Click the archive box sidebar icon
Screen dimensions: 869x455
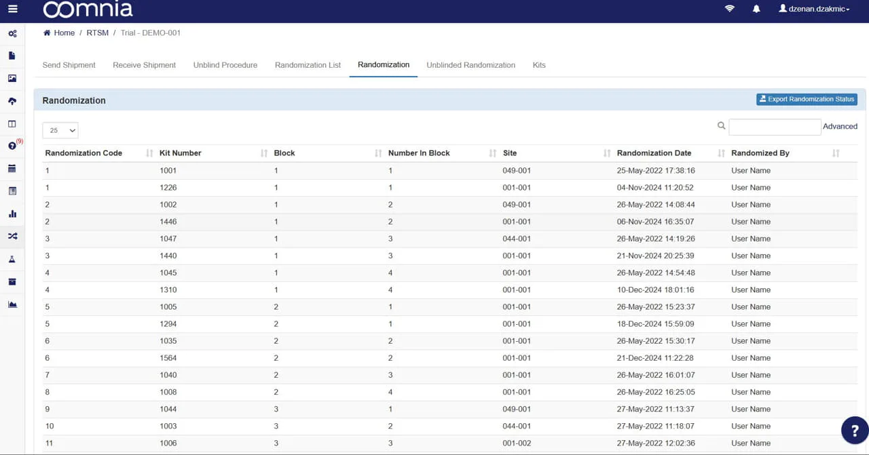click(x=12, y=281)
